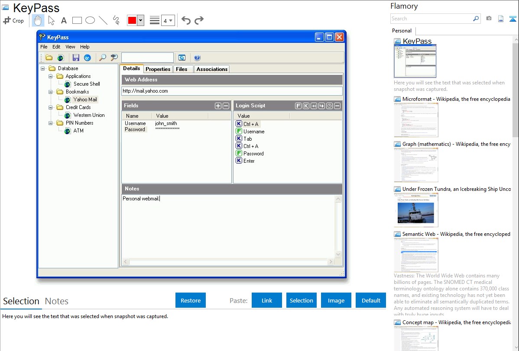Select the Secure Shell entry

86,84
